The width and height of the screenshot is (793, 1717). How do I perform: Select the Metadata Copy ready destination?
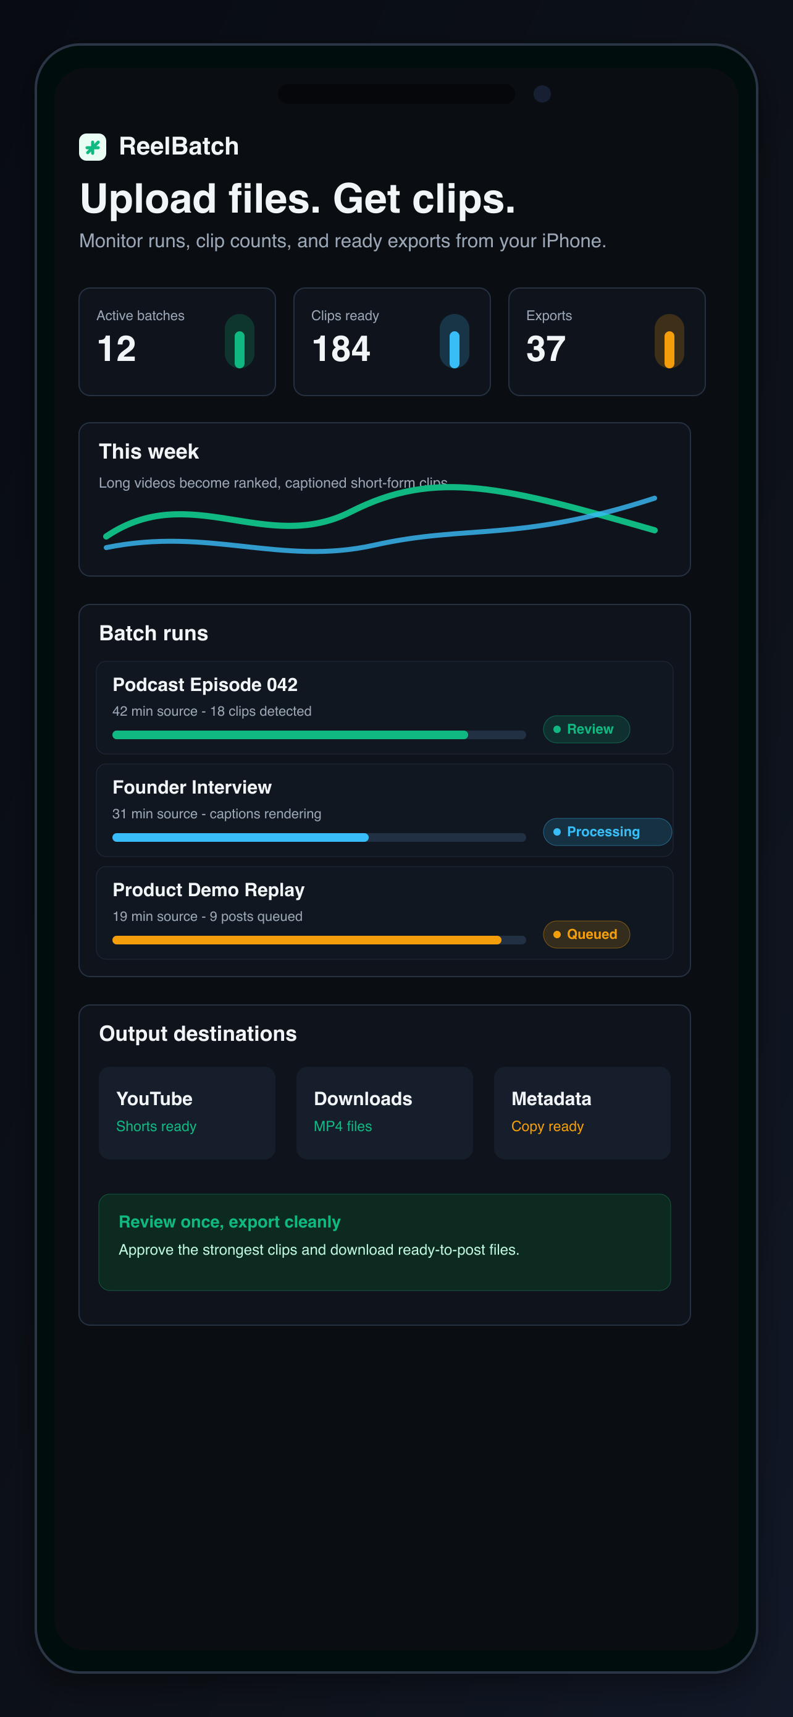pos(582,1113)
